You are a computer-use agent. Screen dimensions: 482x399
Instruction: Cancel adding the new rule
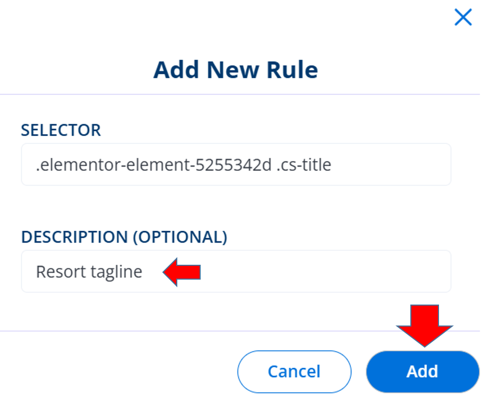tap(294, 371)
